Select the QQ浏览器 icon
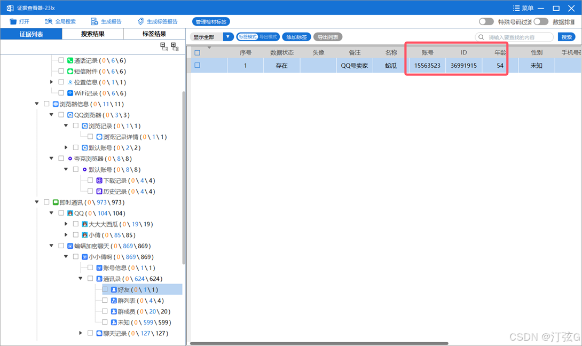 coord(70,115)
